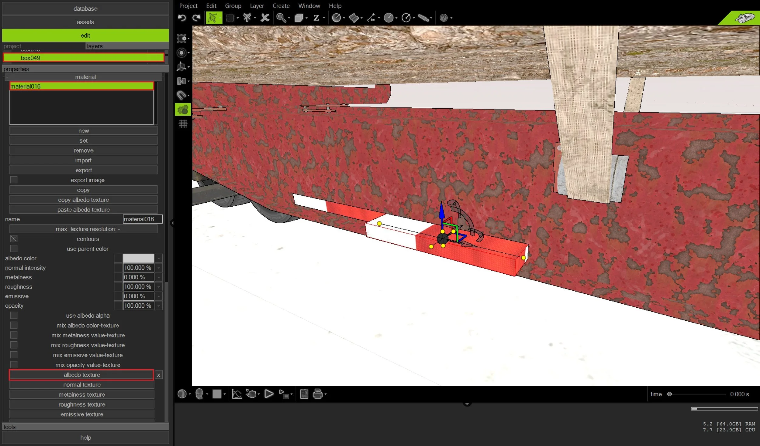Open dropdown arrow next to roughness value
Image resolution: width=760 pixels, height=446 pixels.
tap(159, 287)
